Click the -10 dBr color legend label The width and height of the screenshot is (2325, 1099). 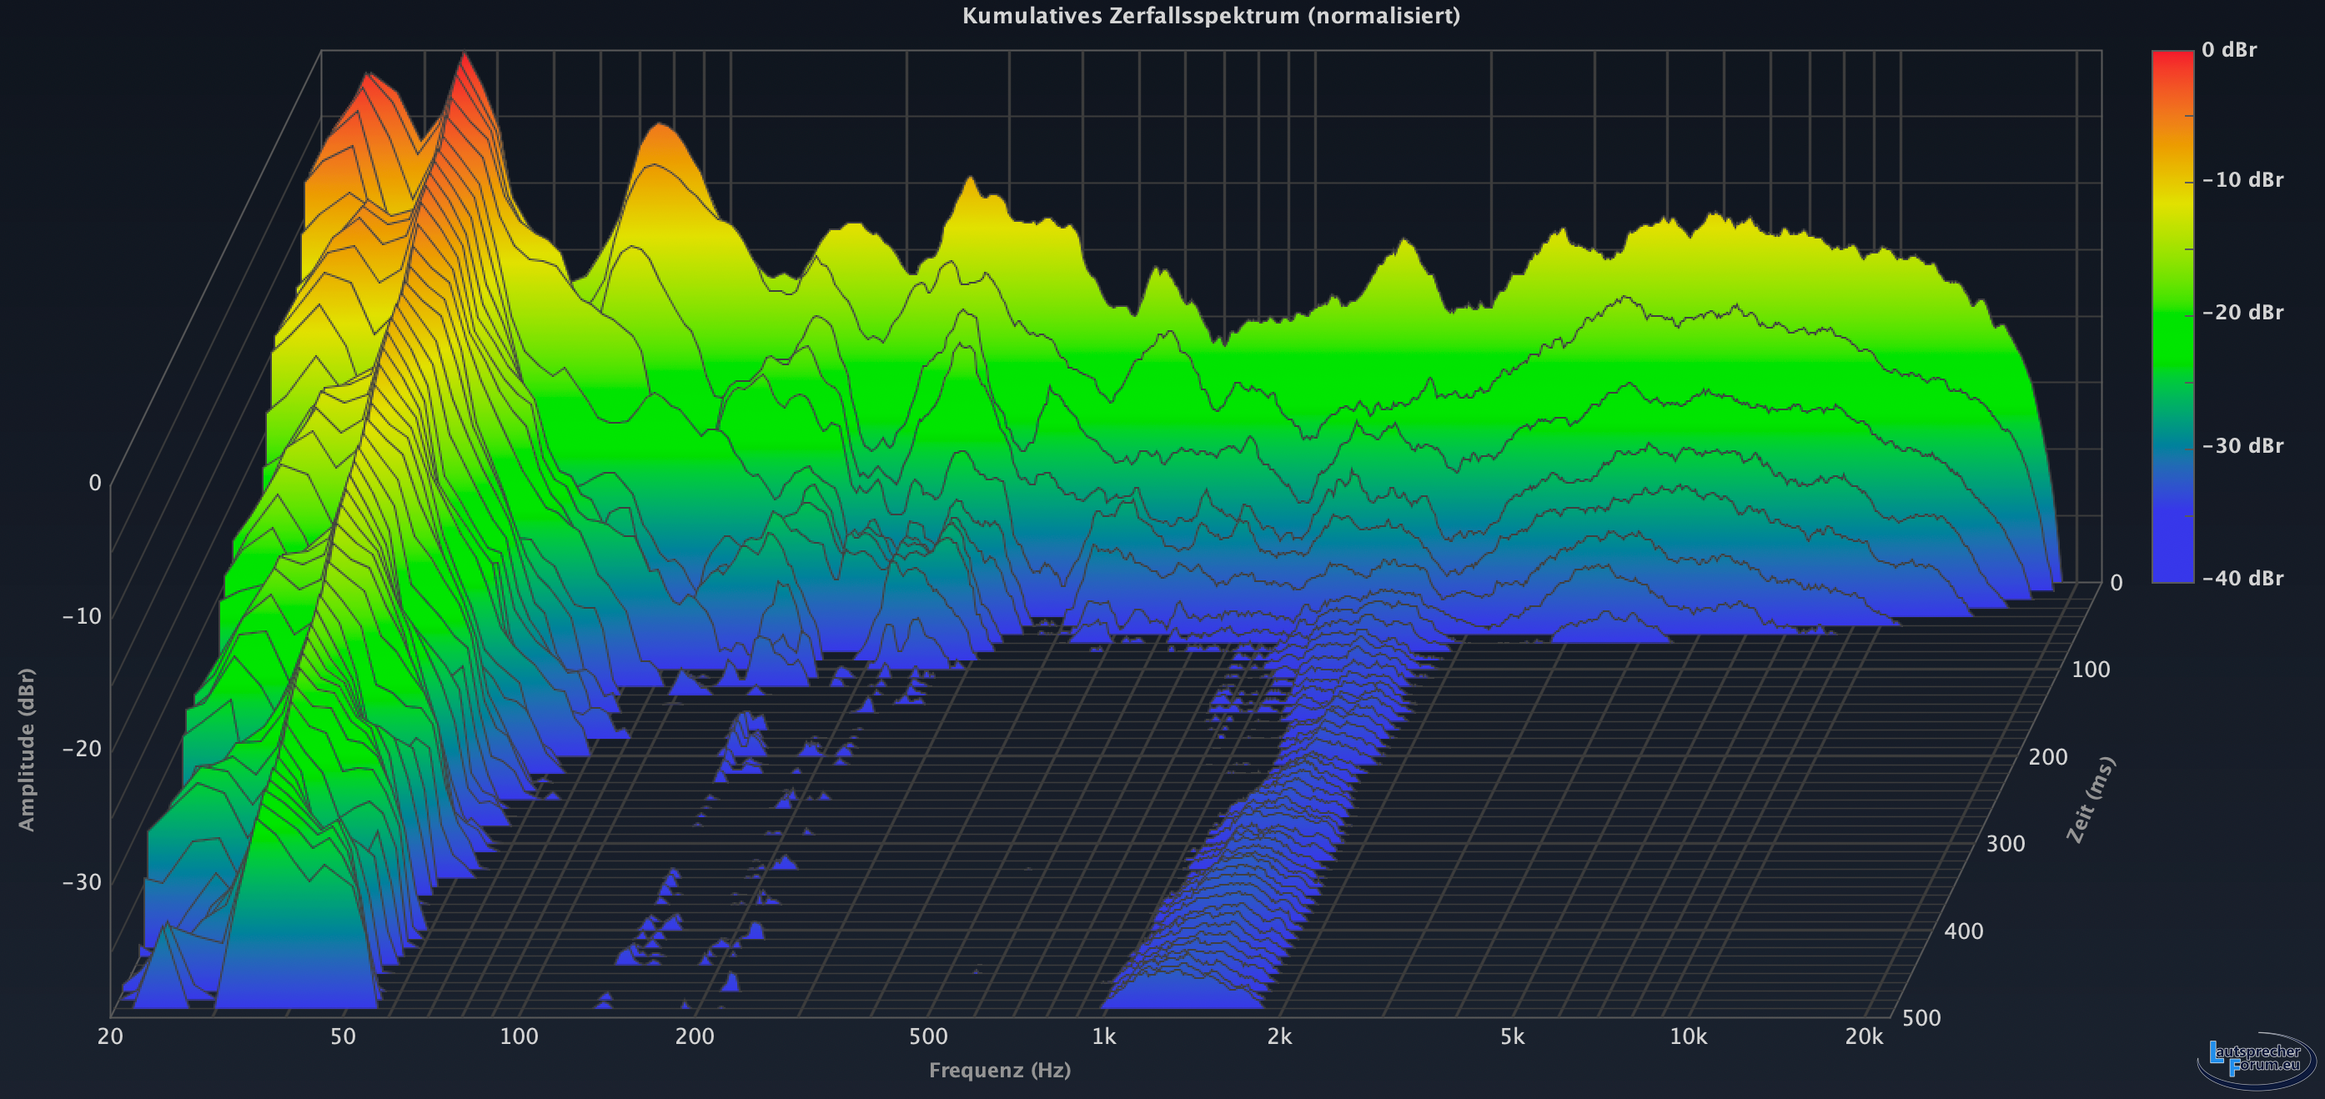(2242, 180)
